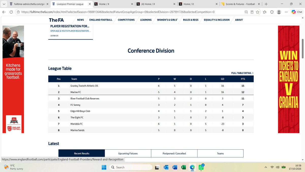The image size is (305, 172).
Task: Open the LEARNING menu item
Action: coord(146,20)
